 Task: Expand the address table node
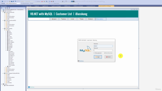(x=6, y=33)
